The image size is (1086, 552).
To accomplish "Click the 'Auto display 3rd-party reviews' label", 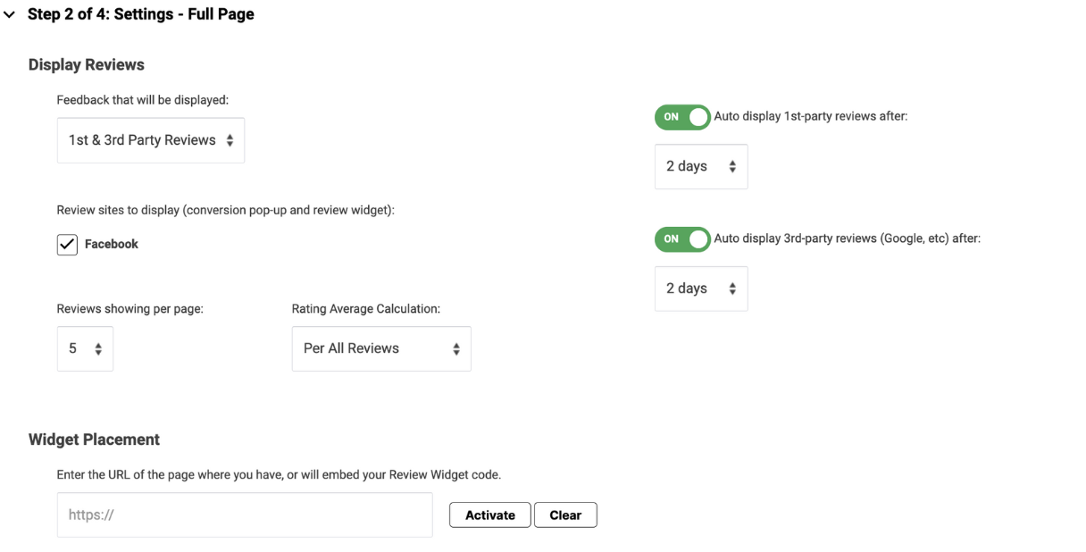I will click(x=847, y=238).
